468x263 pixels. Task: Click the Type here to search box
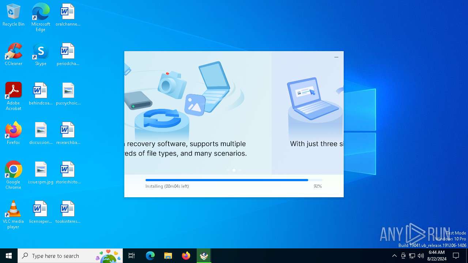(70, 256)
